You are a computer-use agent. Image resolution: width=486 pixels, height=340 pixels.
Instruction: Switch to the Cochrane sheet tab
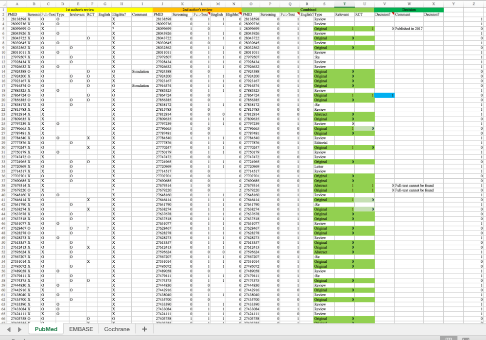pos(117,329)
